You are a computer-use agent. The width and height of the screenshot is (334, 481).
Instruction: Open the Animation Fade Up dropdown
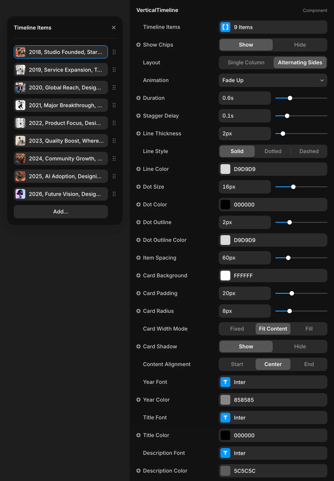point(273,80)
